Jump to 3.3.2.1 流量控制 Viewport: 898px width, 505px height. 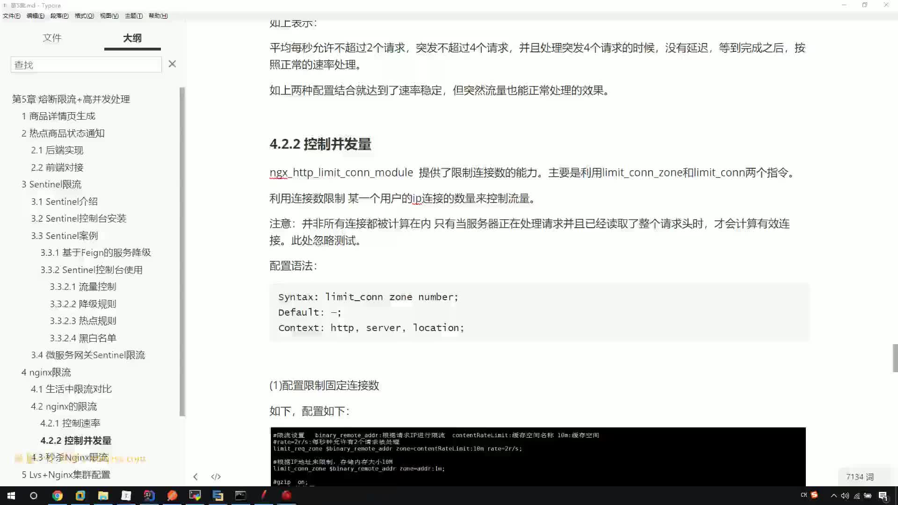click(83, 287)
